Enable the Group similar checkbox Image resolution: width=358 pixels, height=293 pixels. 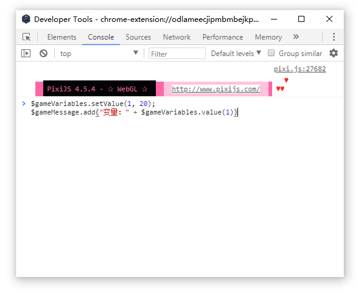click(x=271, y=53)
